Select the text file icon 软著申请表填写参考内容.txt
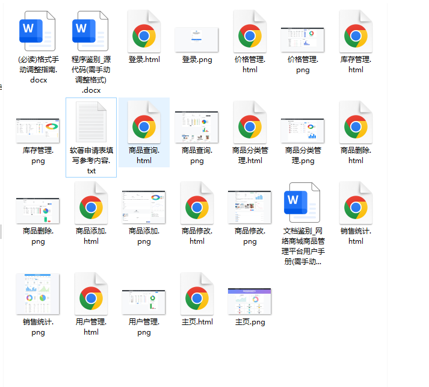Image resolution: width=429 pixels, height=387 pixels. [x=91, y=122]
